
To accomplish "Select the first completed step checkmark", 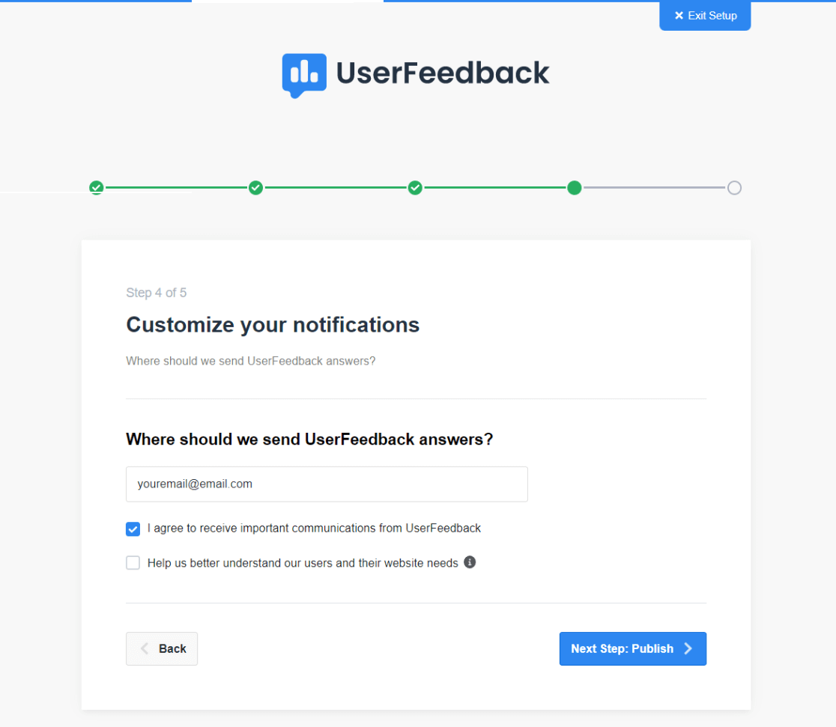I will coord(96,188).
